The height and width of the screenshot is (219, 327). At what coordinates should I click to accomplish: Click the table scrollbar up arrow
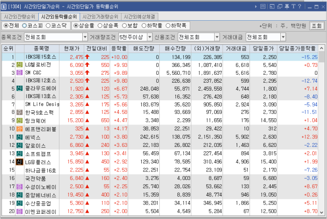[x=321, y=48]
